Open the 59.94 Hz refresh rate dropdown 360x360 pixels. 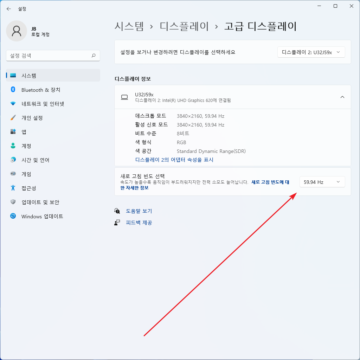click(x=322, y=182)
